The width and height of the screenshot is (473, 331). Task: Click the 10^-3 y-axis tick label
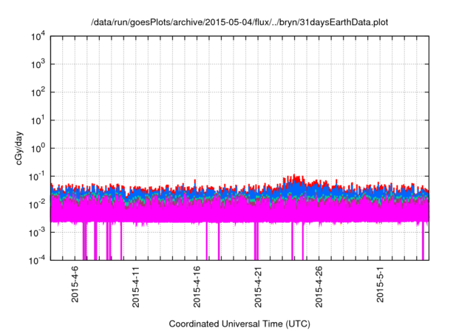(x=37, y=233)
